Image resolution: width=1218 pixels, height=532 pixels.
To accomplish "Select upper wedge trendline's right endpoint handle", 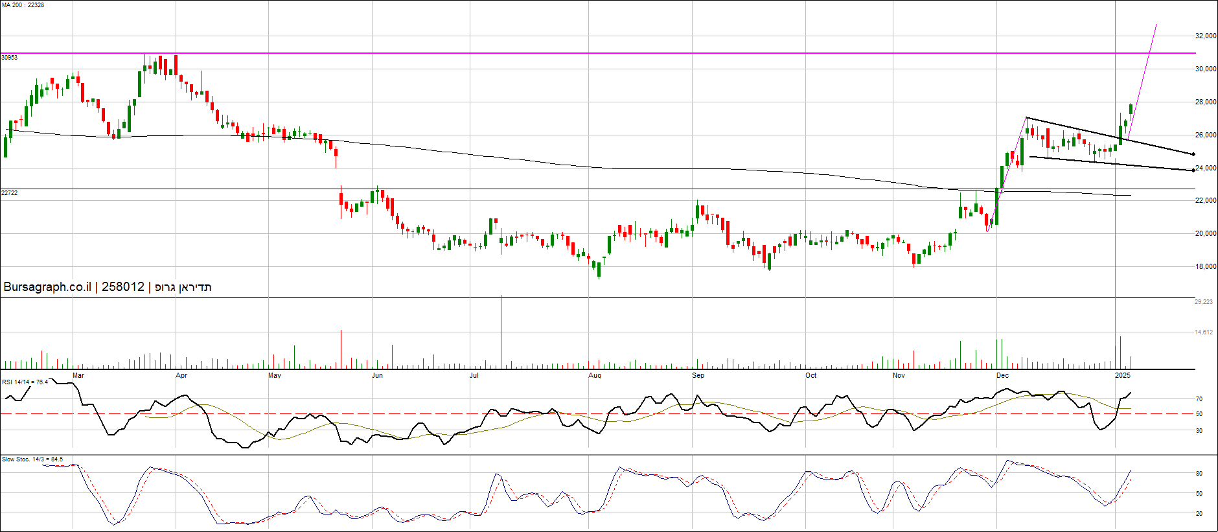I will (x=1193, y=154).
